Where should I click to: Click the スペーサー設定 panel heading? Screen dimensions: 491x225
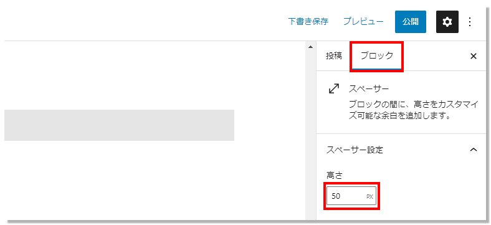(355, 150)
